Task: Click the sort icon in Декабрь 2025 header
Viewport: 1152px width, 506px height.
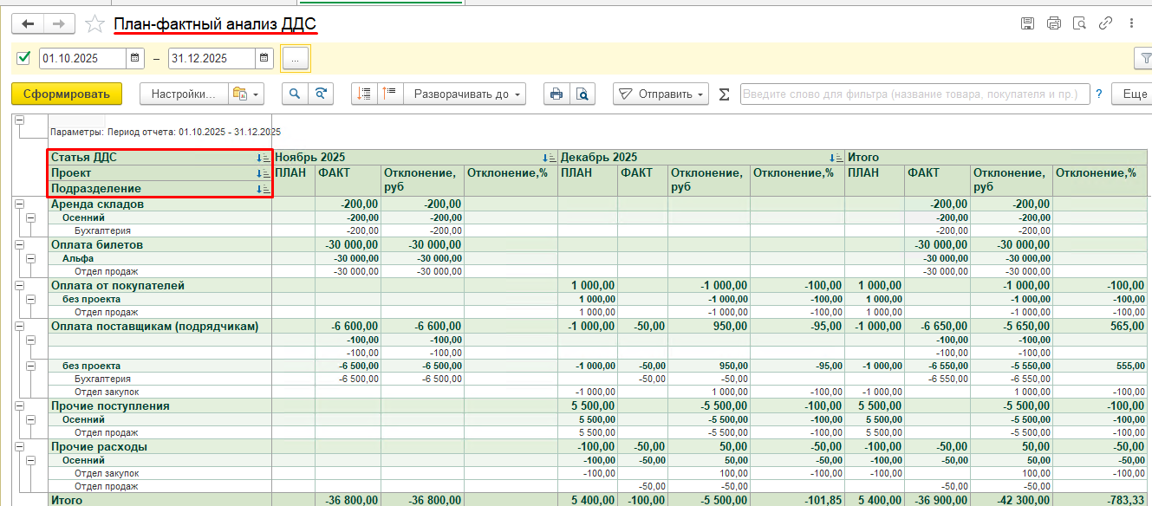Action: point(835,158)
